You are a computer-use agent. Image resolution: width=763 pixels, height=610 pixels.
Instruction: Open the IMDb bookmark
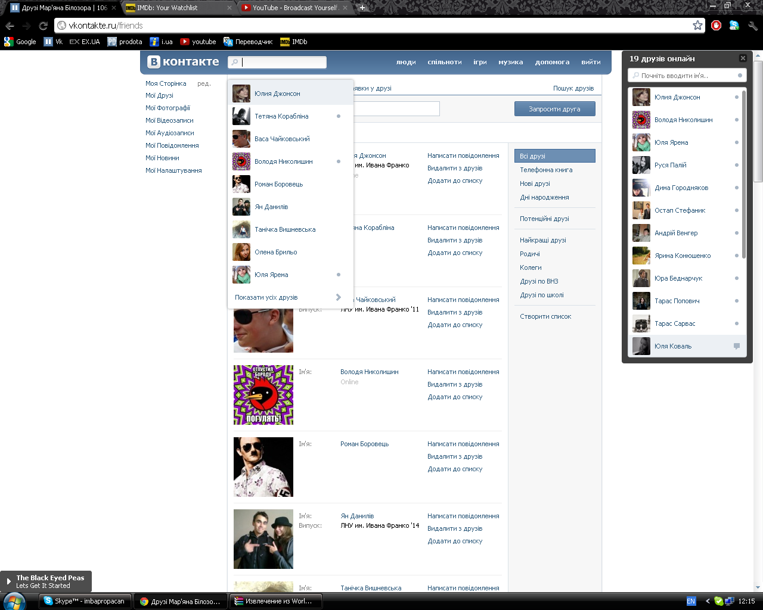click(x=294, y=42)
